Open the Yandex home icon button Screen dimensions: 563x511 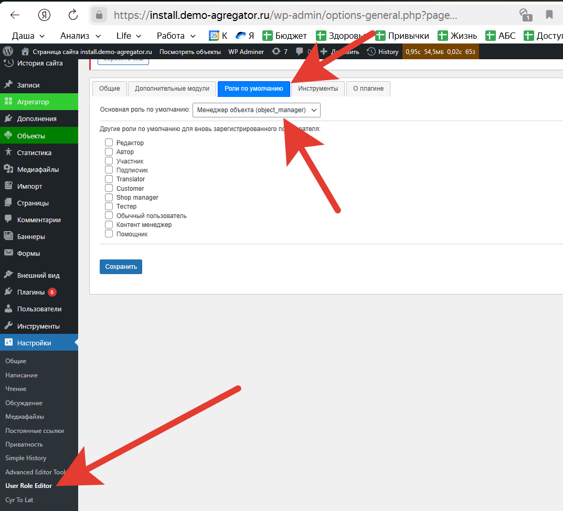click(45, 15)
